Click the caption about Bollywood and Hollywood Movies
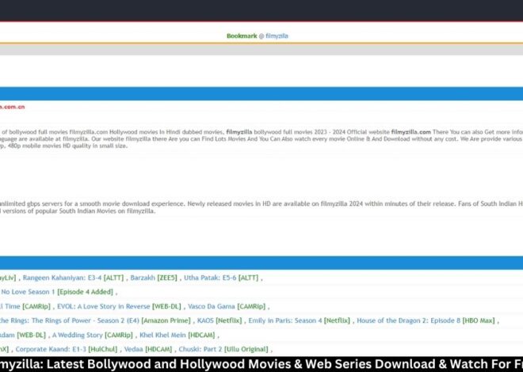The image size is (523, 372). coord(261,364)
